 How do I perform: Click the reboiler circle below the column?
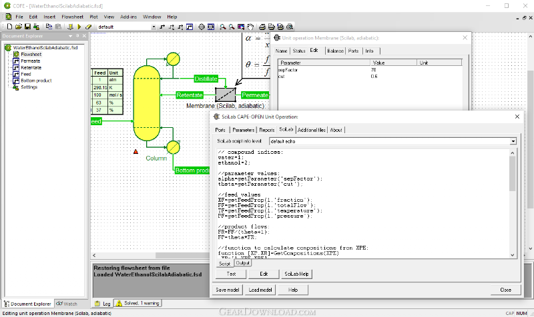[x=173, y=147]
